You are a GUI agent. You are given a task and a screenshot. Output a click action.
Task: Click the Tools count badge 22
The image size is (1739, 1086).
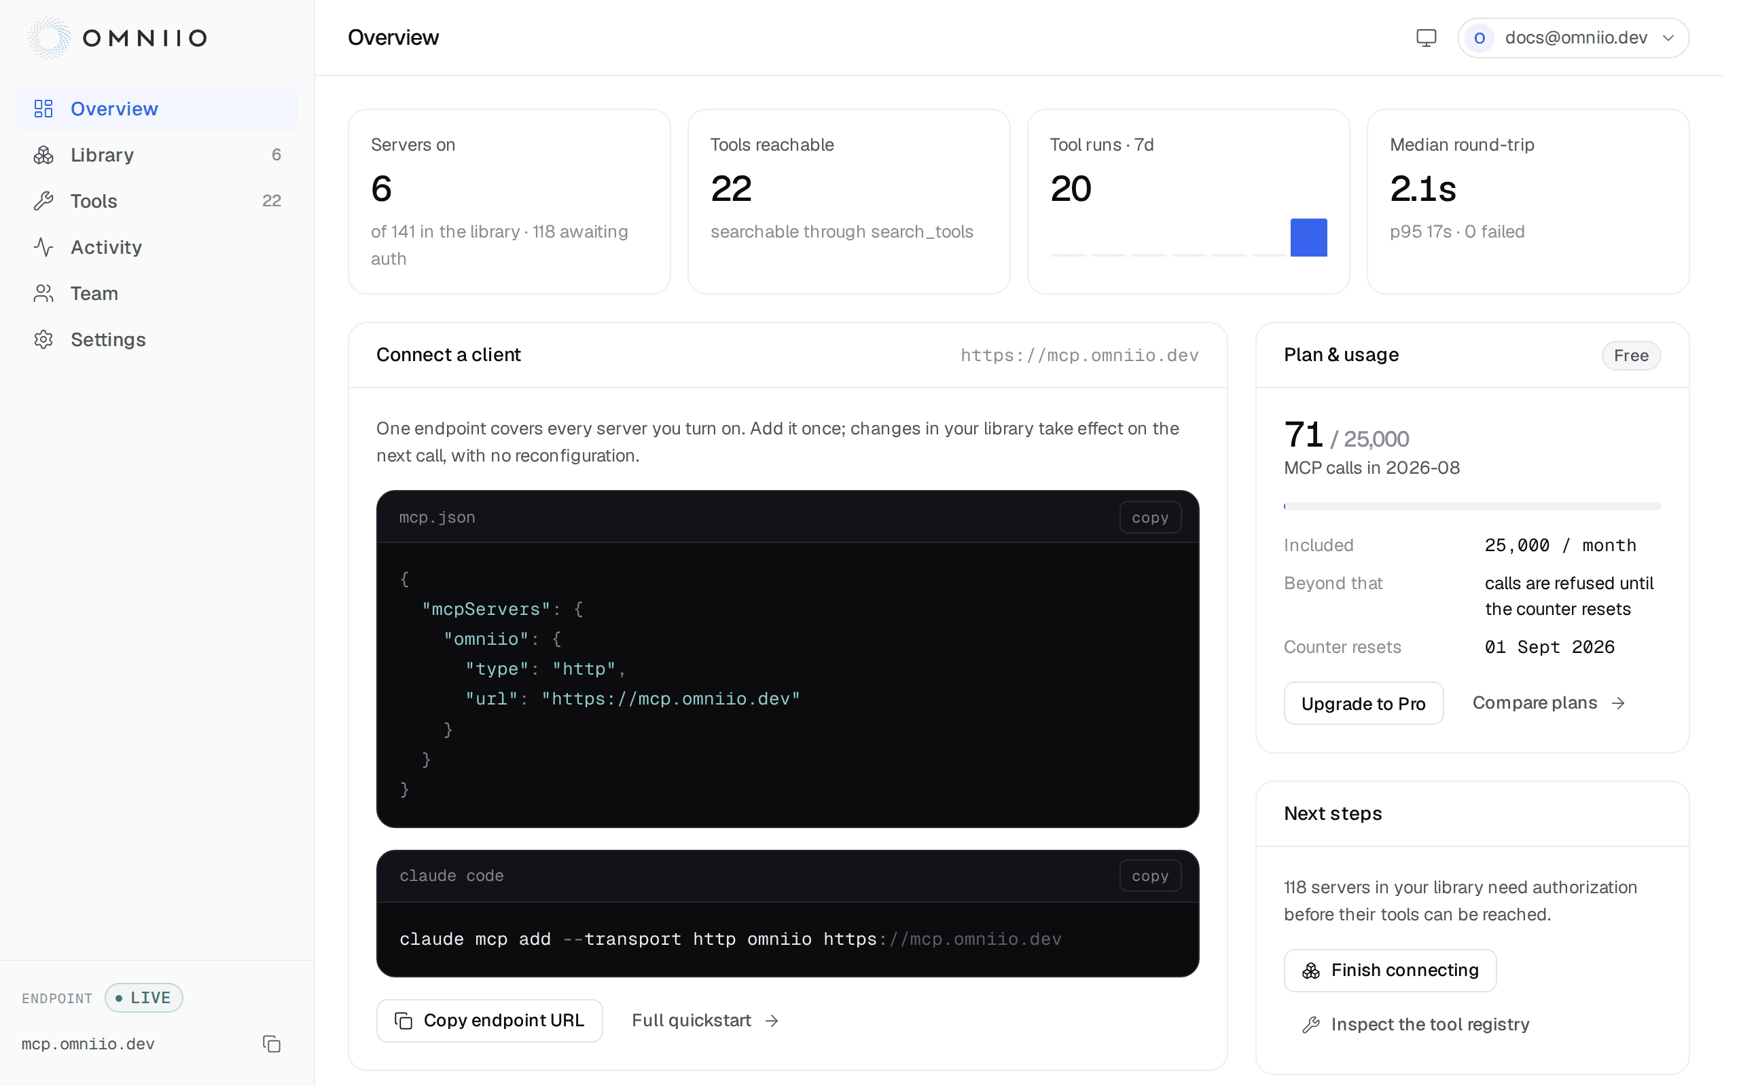(x=272, y=201)
